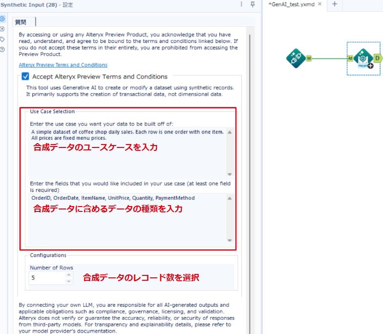Click the config panel vertical scrollbar
The width and height of the screenshot is (383, 334).
tap(250, 183)
